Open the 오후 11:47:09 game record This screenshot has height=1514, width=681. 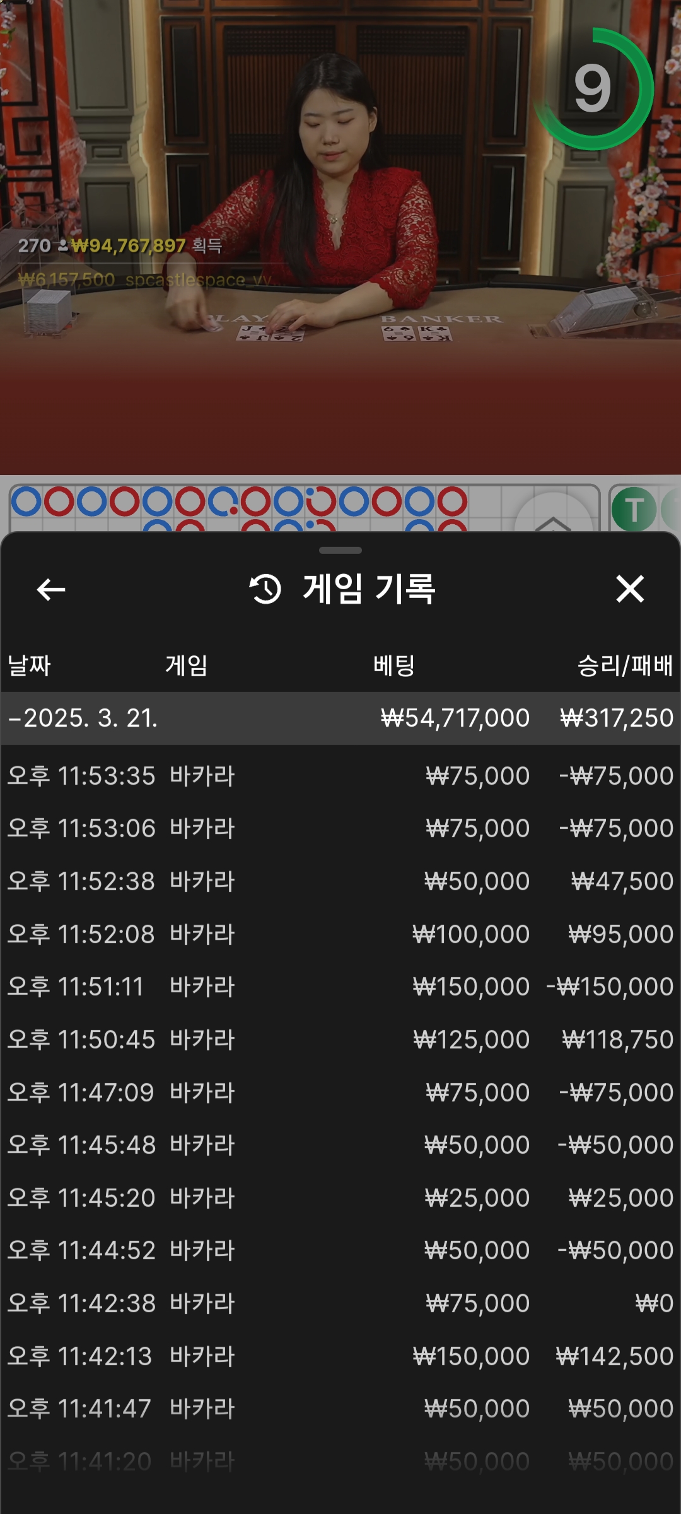[340, 1093]
